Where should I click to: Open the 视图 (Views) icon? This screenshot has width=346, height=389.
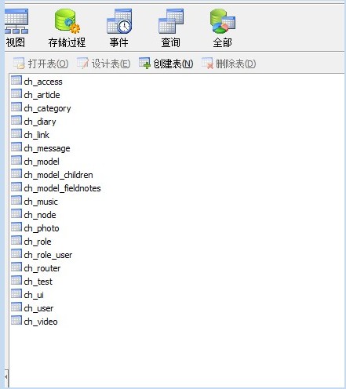coord(16,21)
